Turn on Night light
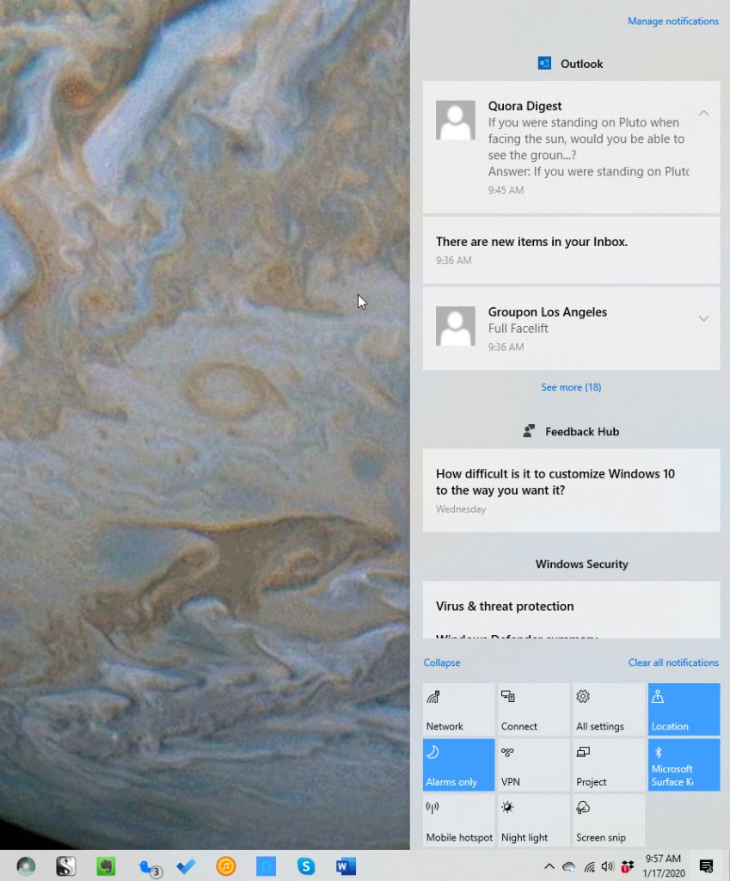The width and height of the screenshot is (730, 881). click(533, 821)
